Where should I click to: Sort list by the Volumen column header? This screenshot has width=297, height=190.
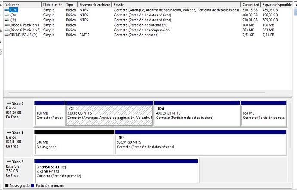click(x=22, y=4)
